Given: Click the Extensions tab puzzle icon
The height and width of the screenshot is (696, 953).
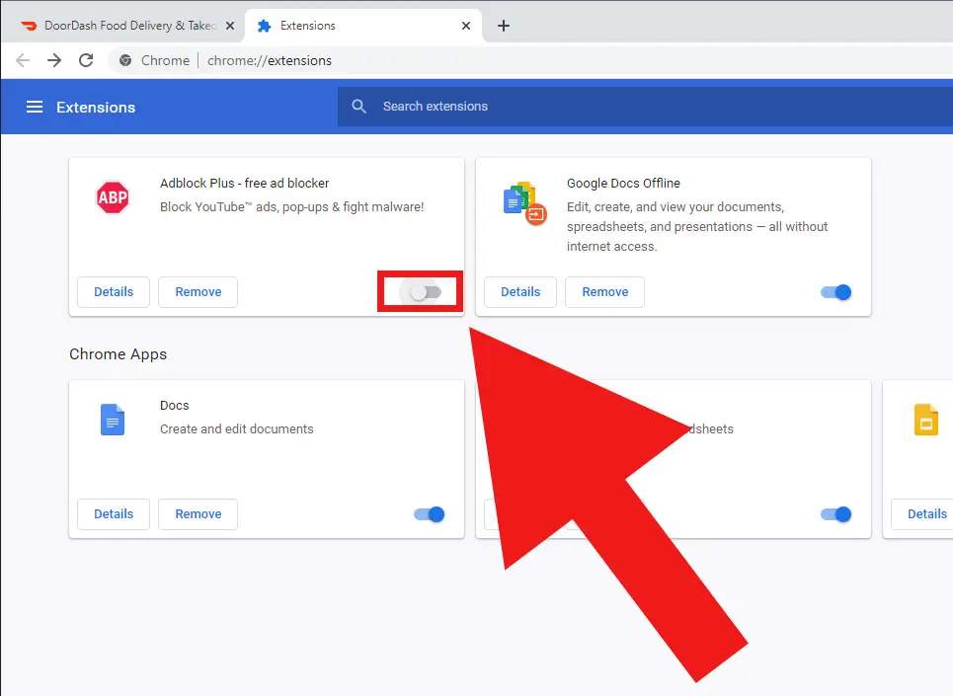Looking at the screenshot, I should pyautogui.click(x=264, y=26).
